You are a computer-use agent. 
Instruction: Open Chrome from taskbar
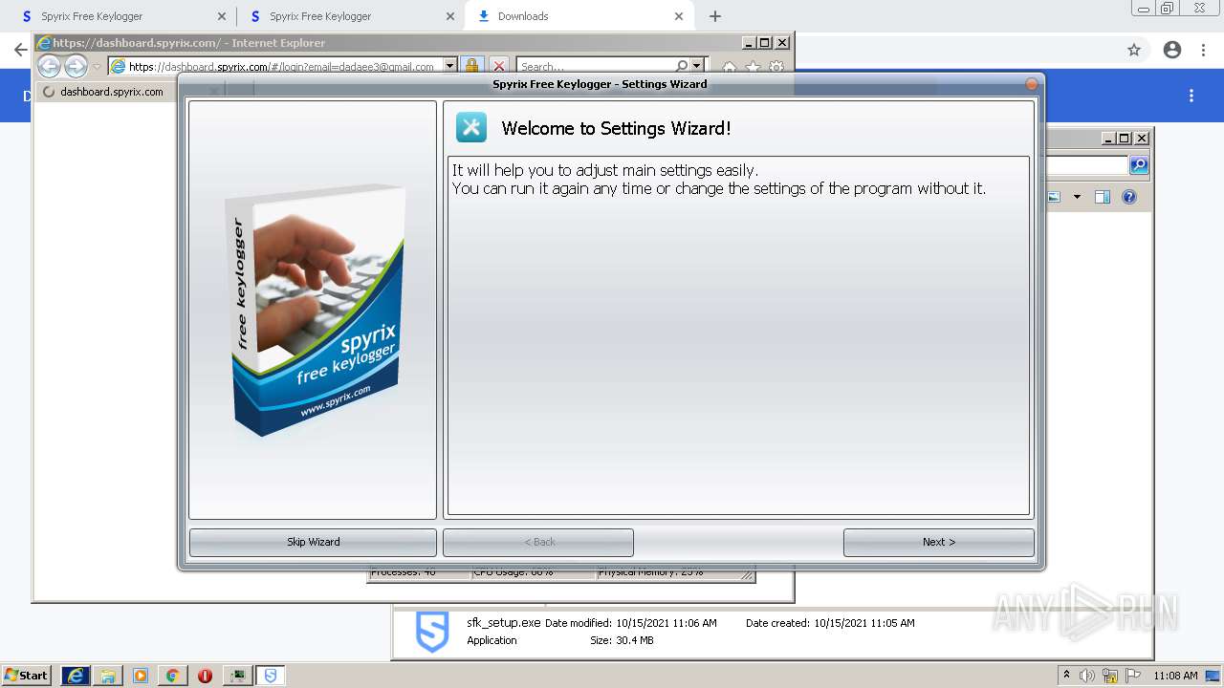(x=172, y=676)
